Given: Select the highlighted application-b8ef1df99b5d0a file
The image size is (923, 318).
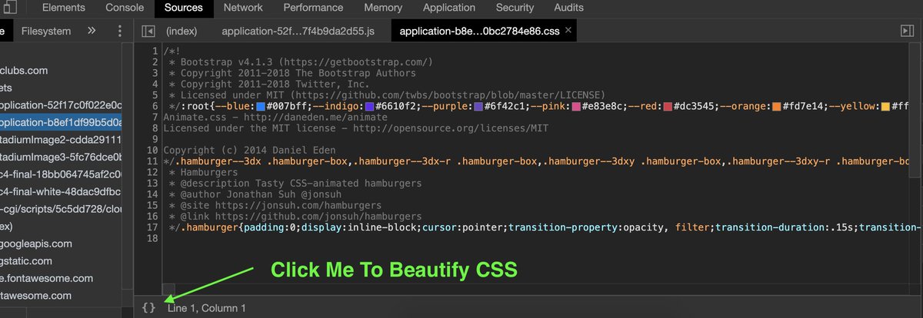Looking at the screenshot, I should click(x=62, y=122).
